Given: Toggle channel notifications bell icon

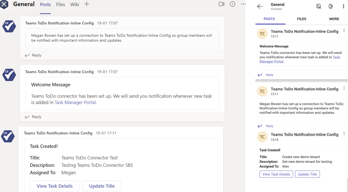Looking at the screenshot, I should [319, 6].
